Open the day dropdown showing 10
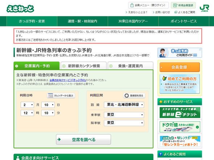Image resolution: width=214 pixels, height=160 pixels. click(48, 105)
